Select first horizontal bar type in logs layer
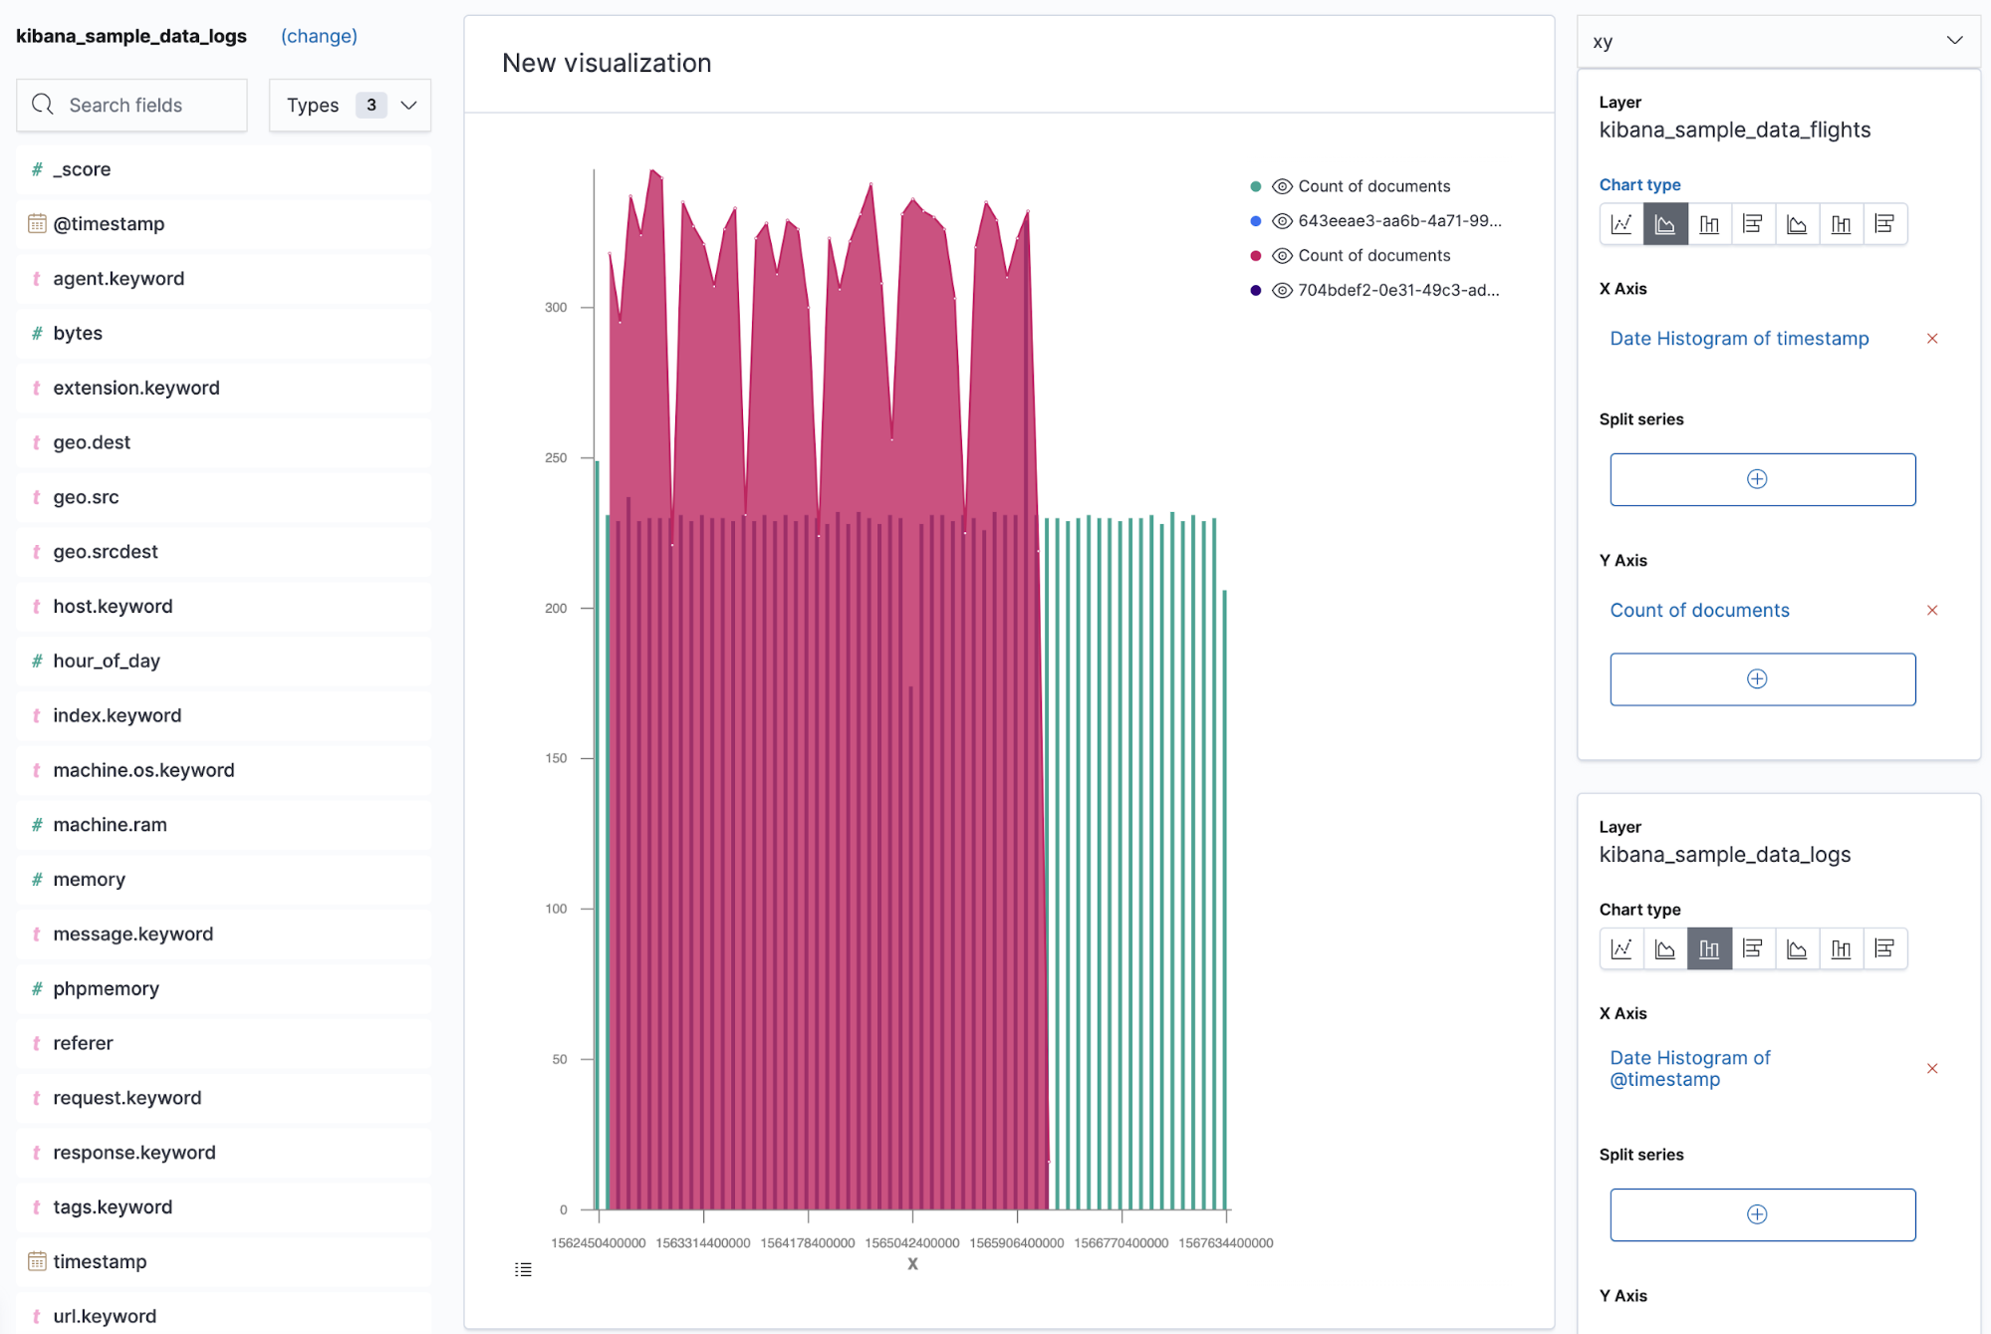Screen dimensions: 1991x1334 pyautogui.click(x=1753, y=948)
